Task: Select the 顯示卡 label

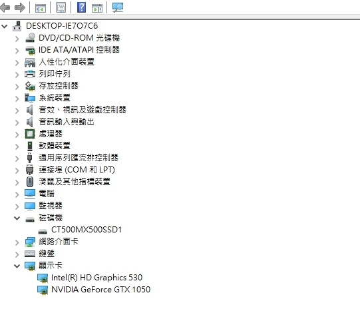Action: click(51, 265)
